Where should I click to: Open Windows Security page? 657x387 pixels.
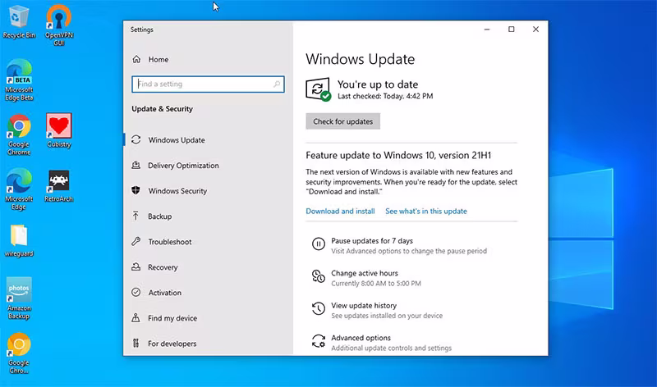tap(177, 191)
